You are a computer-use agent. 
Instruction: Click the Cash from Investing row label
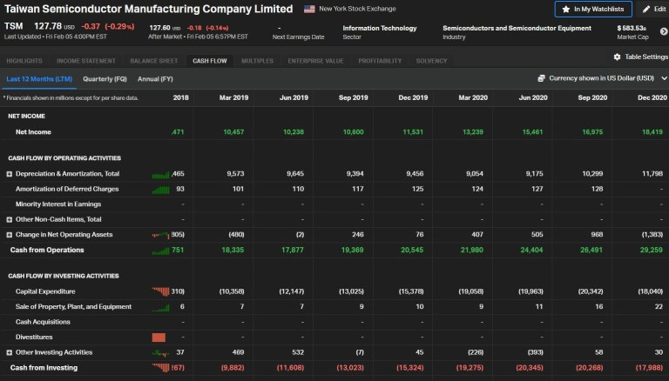[44, 368]
